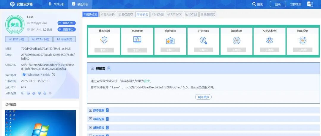Click the 搜索 magnifier icon
Image resolution: width=321 pixels, height=136 pixels.
point(254,4)
